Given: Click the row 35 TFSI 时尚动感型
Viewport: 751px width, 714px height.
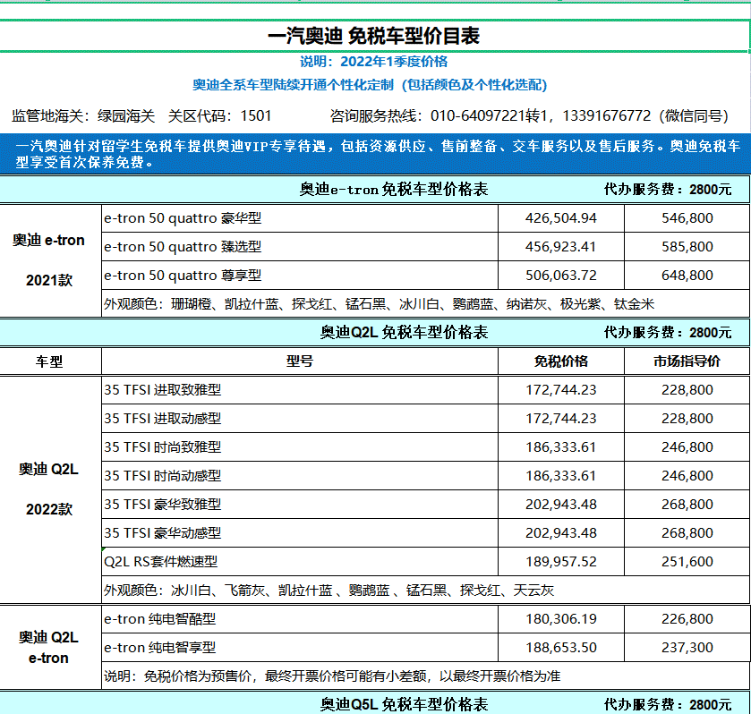Looking at the screenshot, I should click(x=300, y=476).
